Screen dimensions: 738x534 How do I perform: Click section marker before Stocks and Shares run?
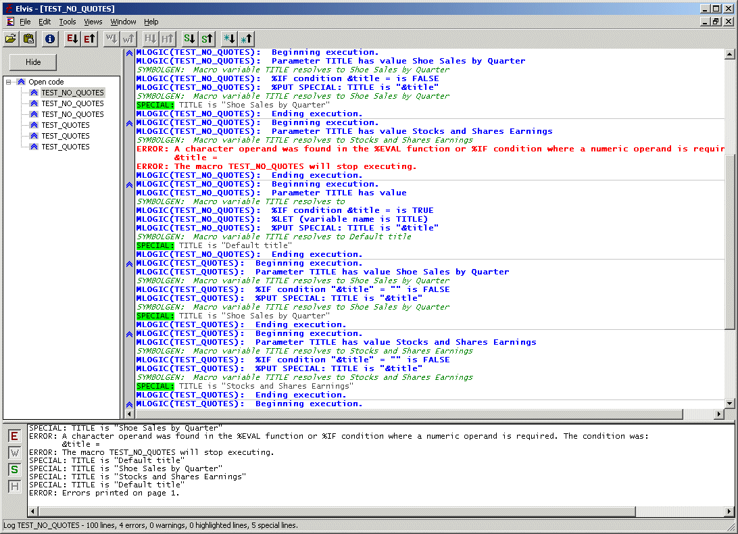pyautogui.click(x=130, y=124)
